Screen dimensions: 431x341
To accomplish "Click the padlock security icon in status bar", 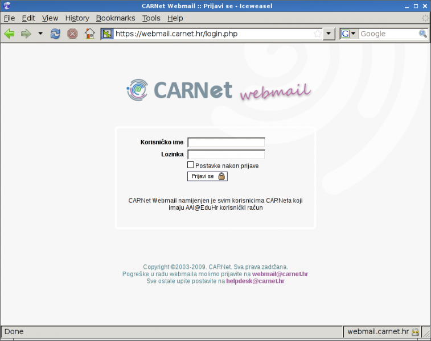I will [416, 332].
